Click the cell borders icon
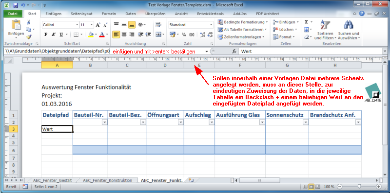The height and width of the screenshot is (193, 390). [x=76, y=35]
